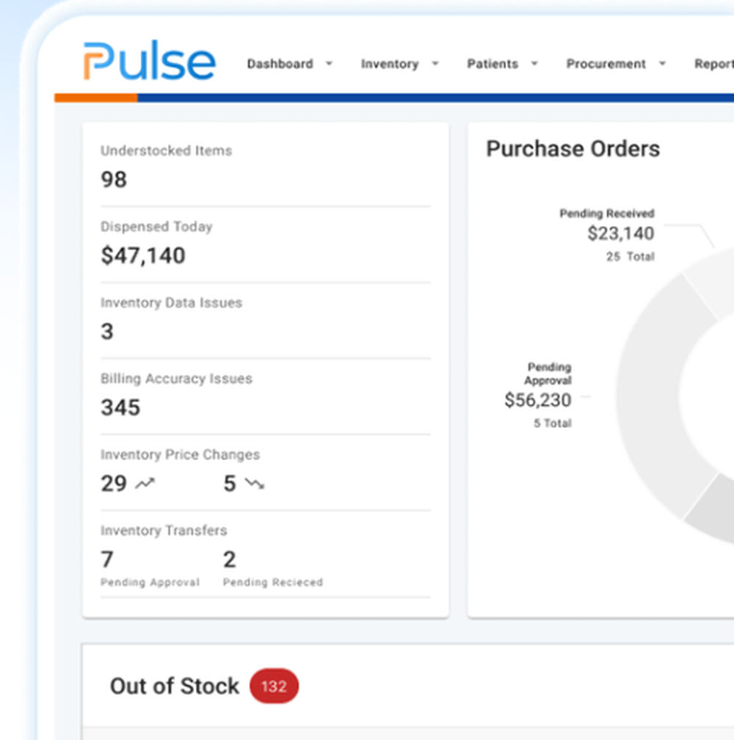Select the Inventory Transfers label
Image resolution: width=734 pixels, height=740 pixels.
tap(164, 531)
